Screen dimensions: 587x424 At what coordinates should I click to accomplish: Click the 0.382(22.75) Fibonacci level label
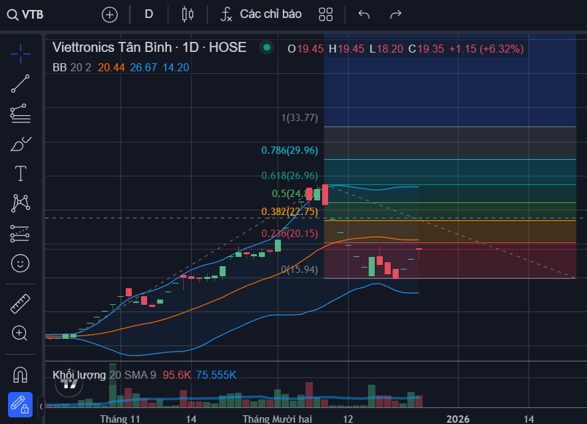click(290, 212)
